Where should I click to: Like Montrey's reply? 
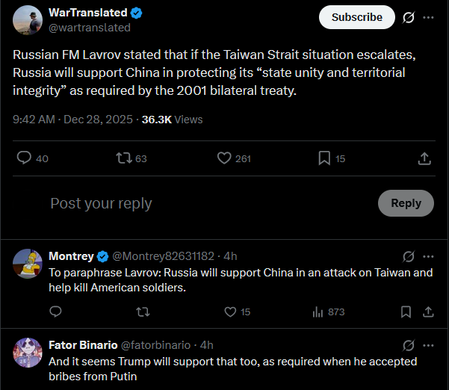pyautogui.click(x=230, y=312)
